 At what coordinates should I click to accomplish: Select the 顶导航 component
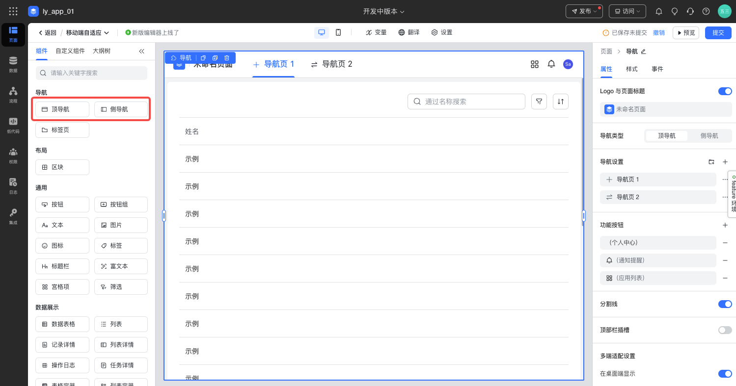pyautogui.click(x=62, y=109)
